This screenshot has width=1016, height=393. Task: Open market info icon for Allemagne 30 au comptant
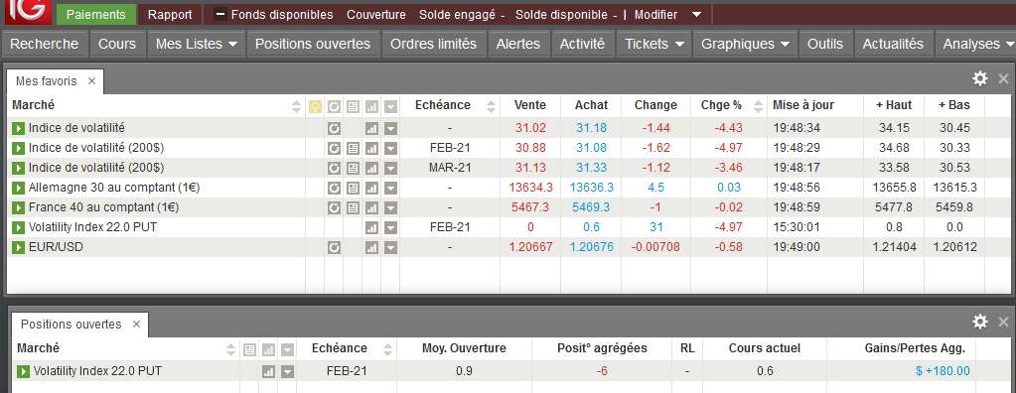pyautogui.click(x=353, y=189)
